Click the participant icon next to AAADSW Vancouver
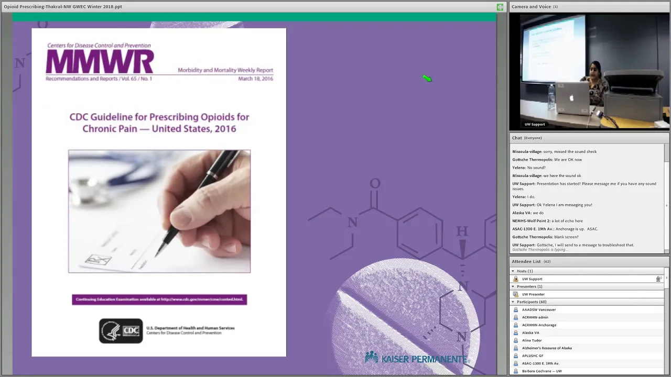Viewport: 671px width, 377px height. (x=516, y=309)
